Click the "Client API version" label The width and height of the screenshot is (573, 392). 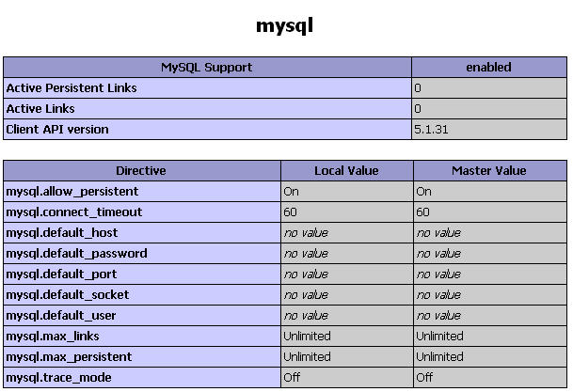57,130
